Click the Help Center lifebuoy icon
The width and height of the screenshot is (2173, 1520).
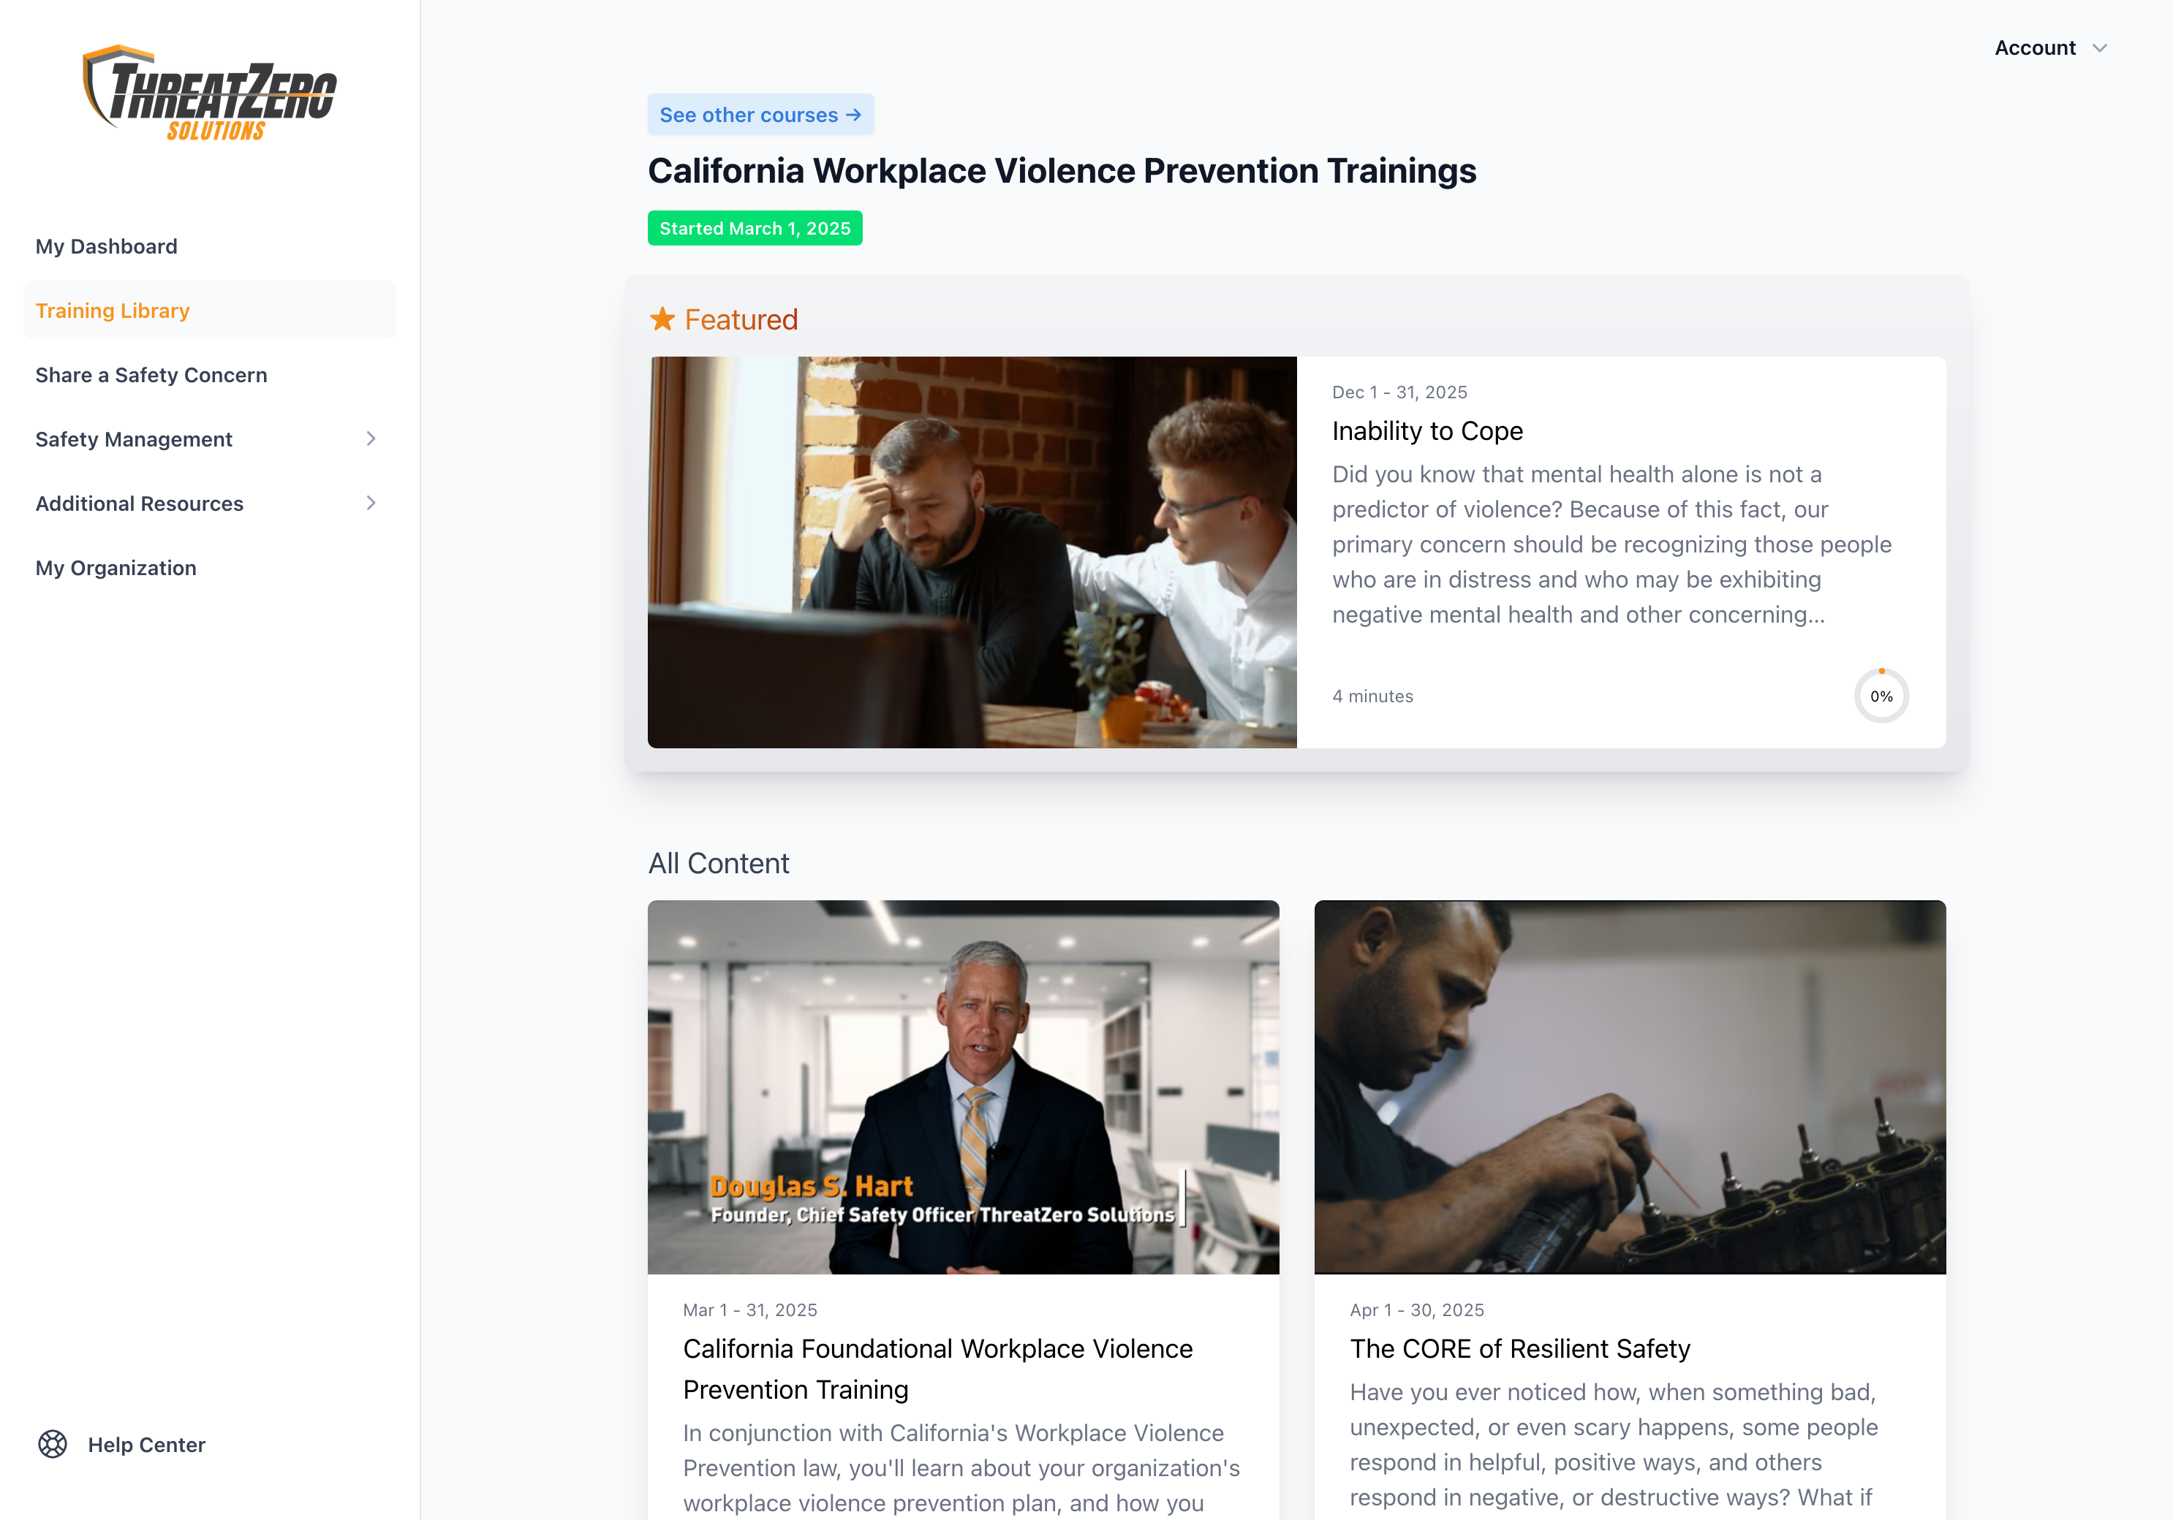[53, 1444]
